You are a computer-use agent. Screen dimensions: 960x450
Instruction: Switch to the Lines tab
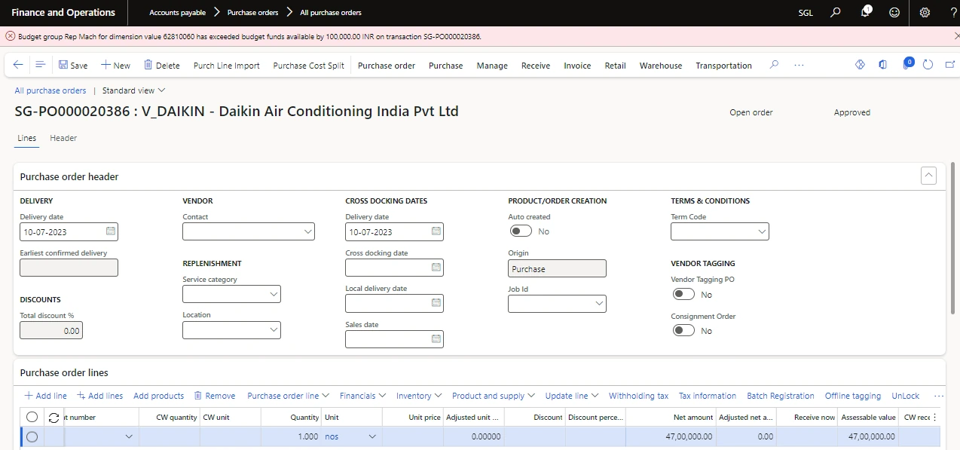26,138
